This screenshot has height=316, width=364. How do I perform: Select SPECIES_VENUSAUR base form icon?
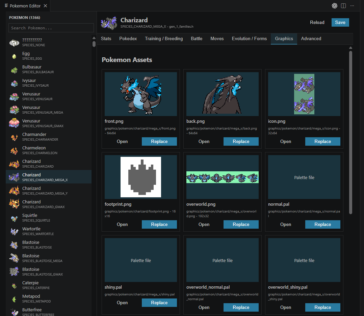point(14,97)
